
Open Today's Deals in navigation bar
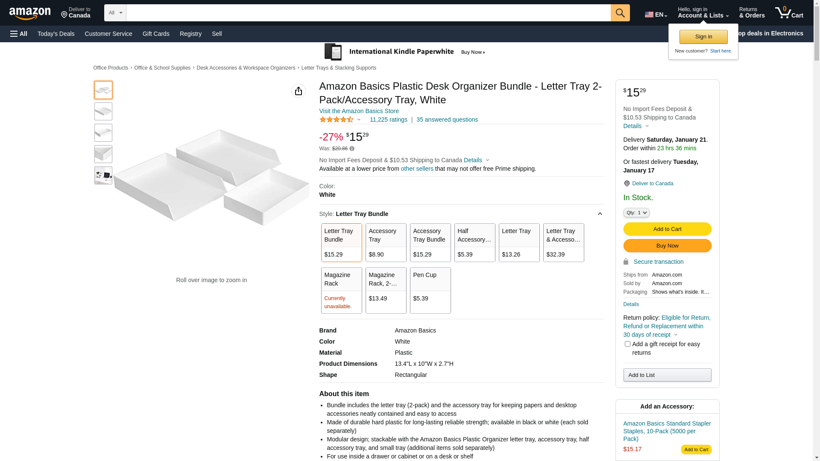[x=56, y=34]
